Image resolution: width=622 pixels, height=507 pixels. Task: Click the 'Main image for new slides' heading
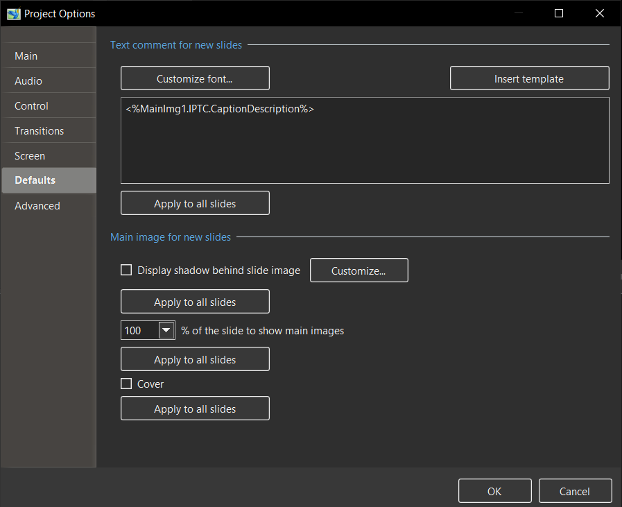(171, 237)
